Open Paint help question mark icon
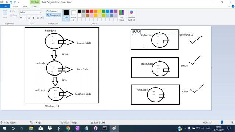235x132 pixels. pos(233,6)
